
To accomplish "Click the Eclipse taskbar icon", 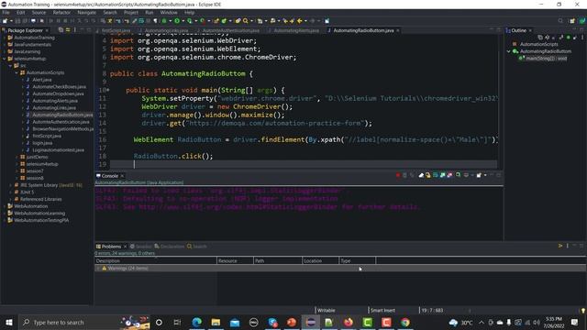I will pyautogui.click(x=310, y=322).
